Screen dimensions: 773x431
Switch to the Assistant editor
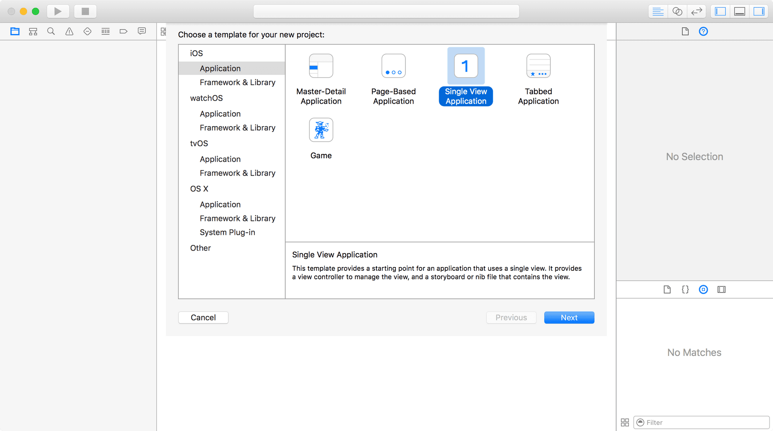tap(677, 11)
